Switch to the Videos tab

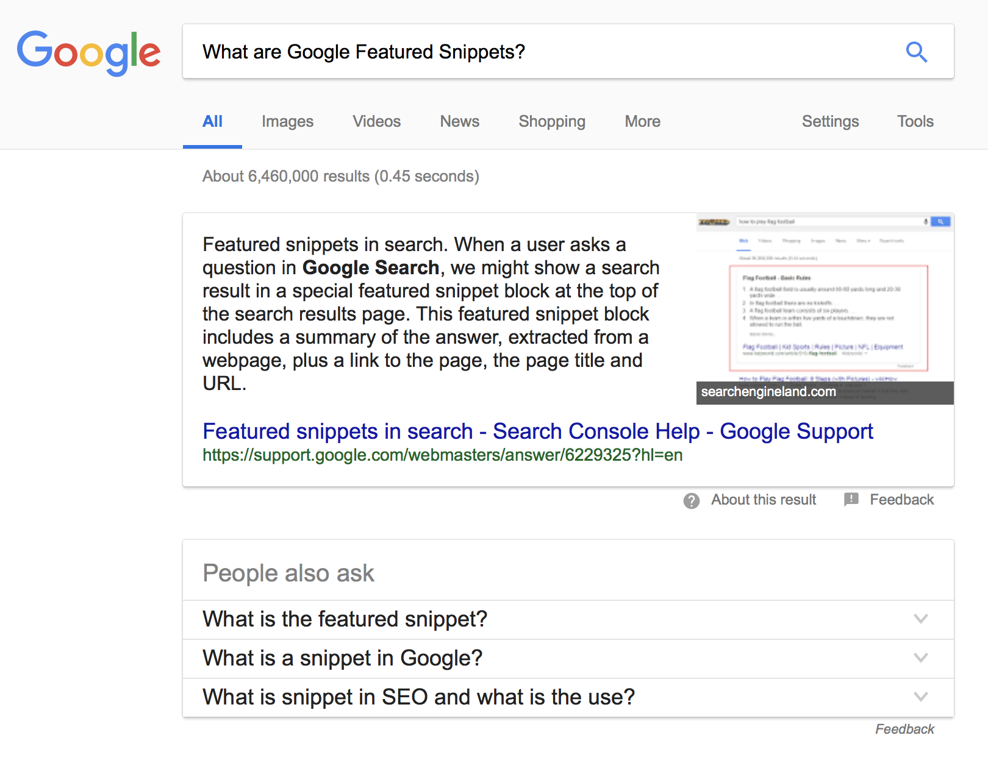tap(376, 121)
